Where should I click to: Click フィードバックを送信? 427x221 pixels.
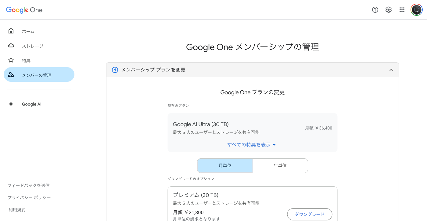[x=28, y=185]
